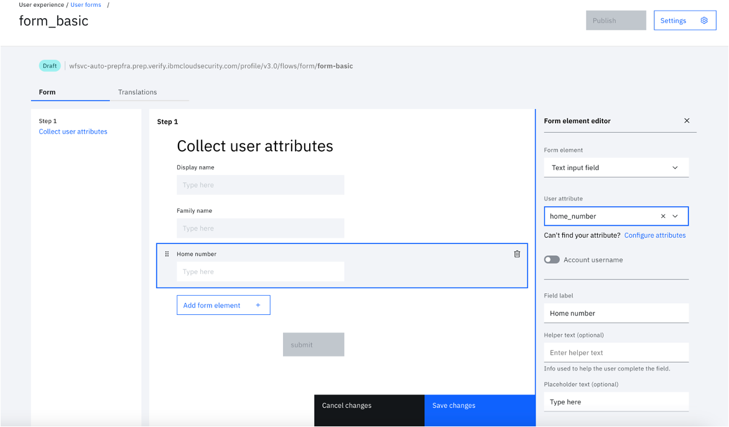Switch to the Form tab
The width and height of the screenshot is (729, 427).
[70, 92]
